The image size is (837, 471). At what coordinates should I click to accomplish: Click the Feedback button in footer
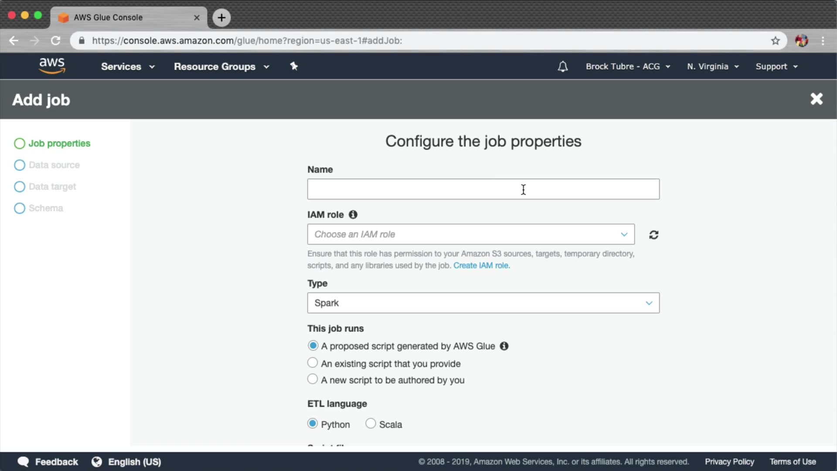point(48,462)
